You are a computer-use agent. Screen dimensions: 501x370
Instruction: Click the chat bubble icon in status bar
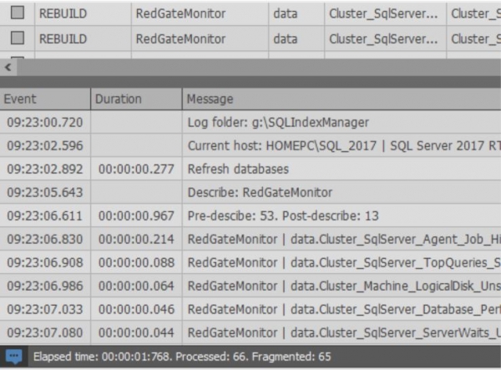(13, 357)
